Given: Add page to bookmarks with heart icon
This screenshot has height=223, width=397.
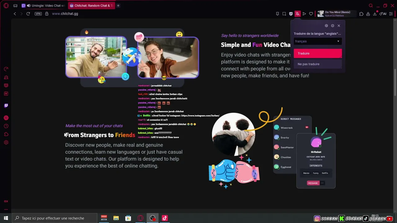Looking at the screenshot, I should click(x=311, y=14).
